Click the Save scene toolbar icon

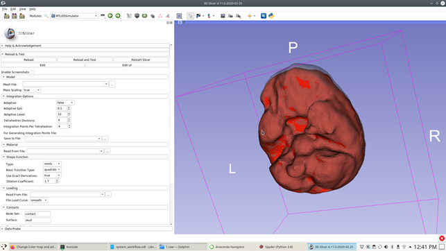pos(22,16)
